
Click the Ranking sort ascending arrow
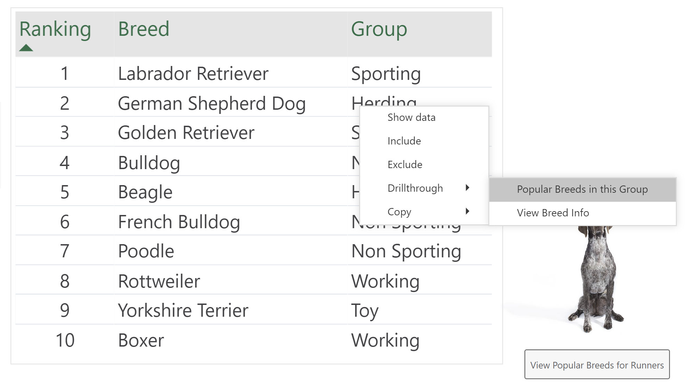pyautogui.click(x=26, y=48)
